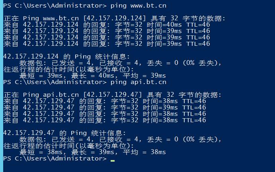This screenshot has width=275, height=172.
Task: Click the reply line showing 时间=39ms for 42.157.129.47
Action: click(105, 107)
